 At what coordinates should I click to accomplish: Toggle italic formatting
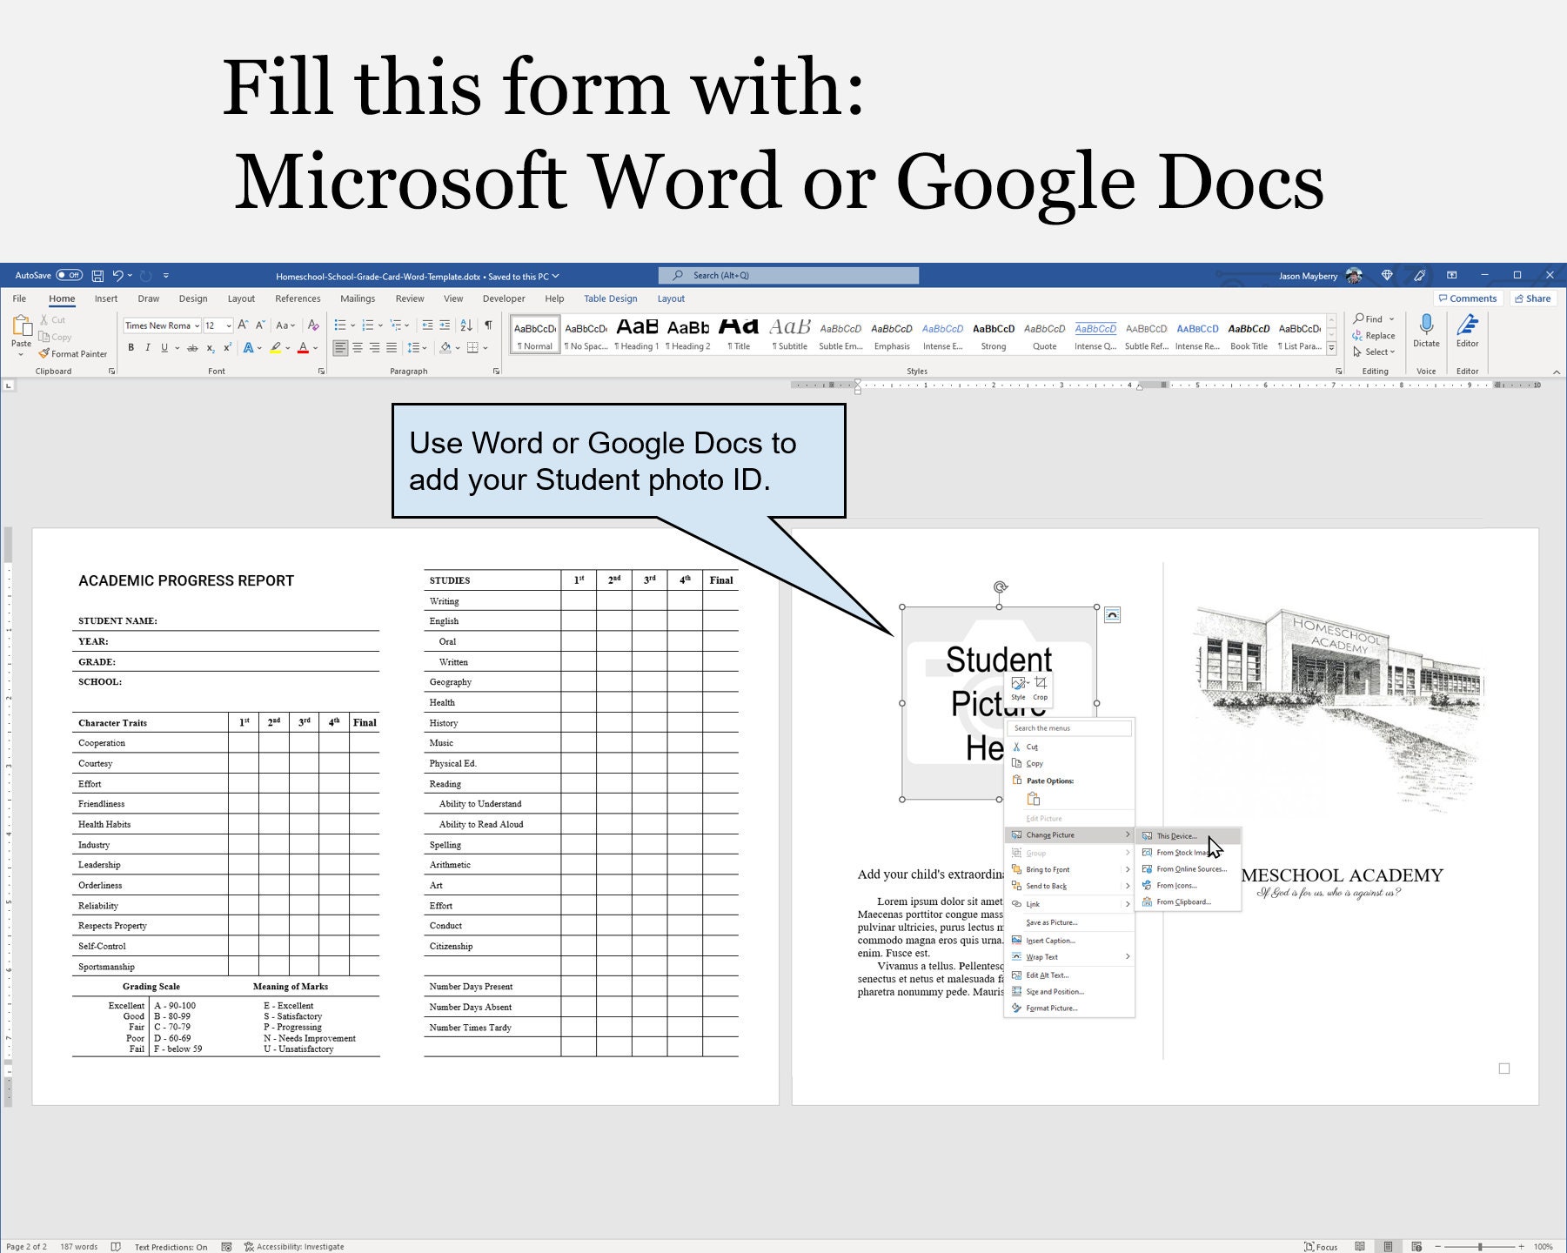coord(148,347)
